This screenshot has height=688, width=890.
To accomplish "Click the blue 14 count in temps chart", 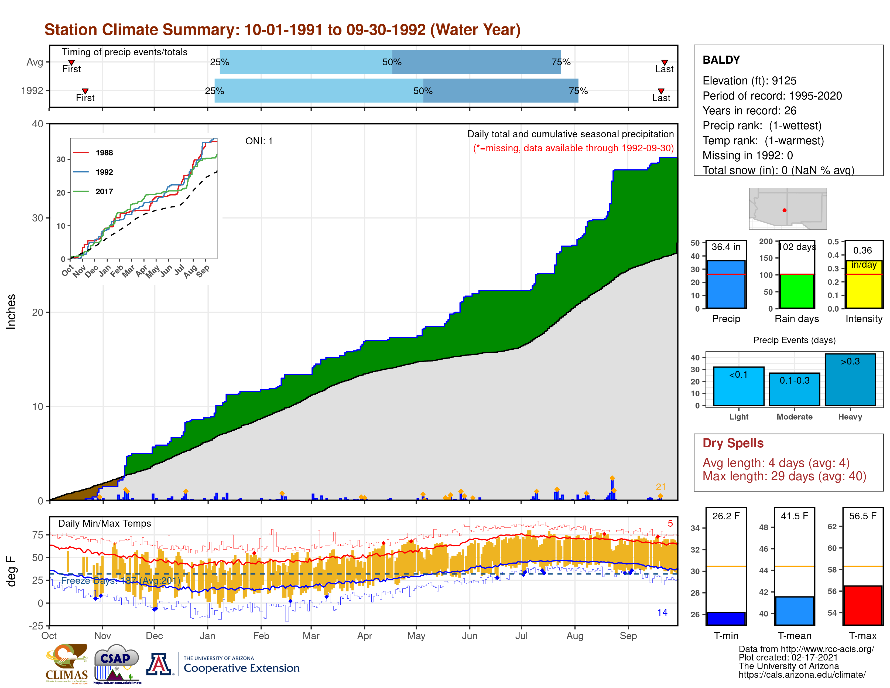I will pos(662,613).
